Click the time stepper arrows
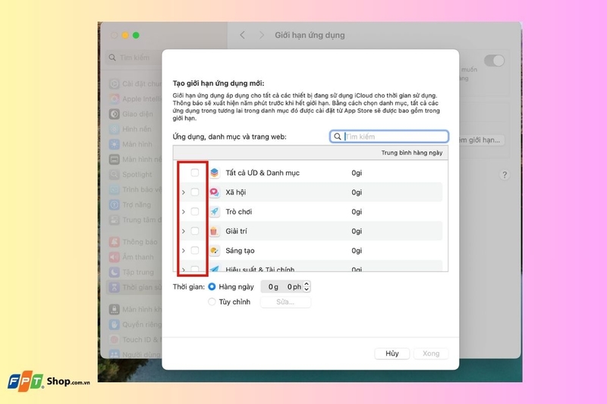The width and height of the screenshot is (607, 404). 307,287
